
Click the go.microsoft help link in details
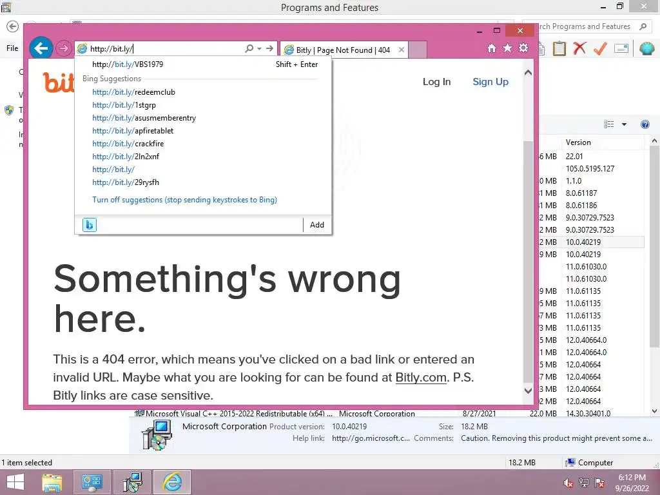click(371, 438)
